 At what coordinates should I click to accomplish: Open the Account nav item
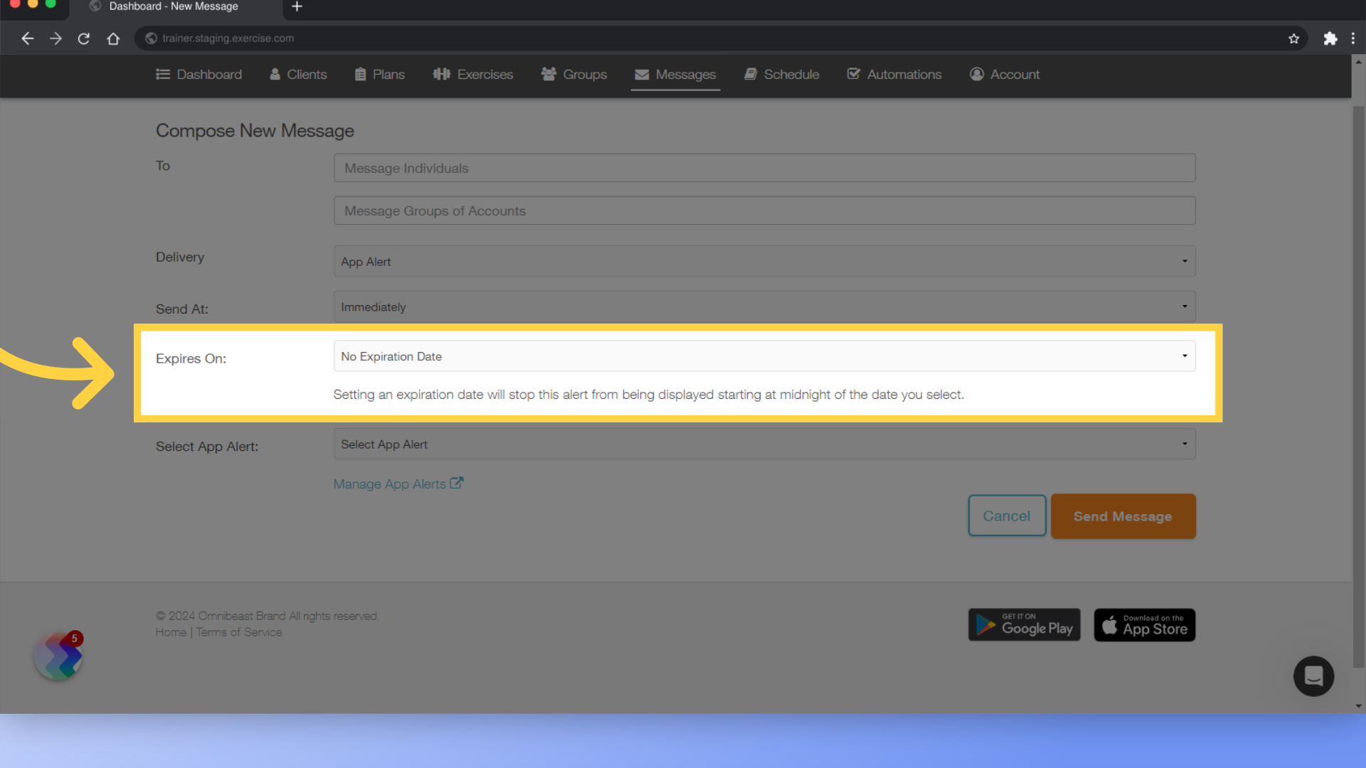pyautogui.click(x=1005, y=74)
